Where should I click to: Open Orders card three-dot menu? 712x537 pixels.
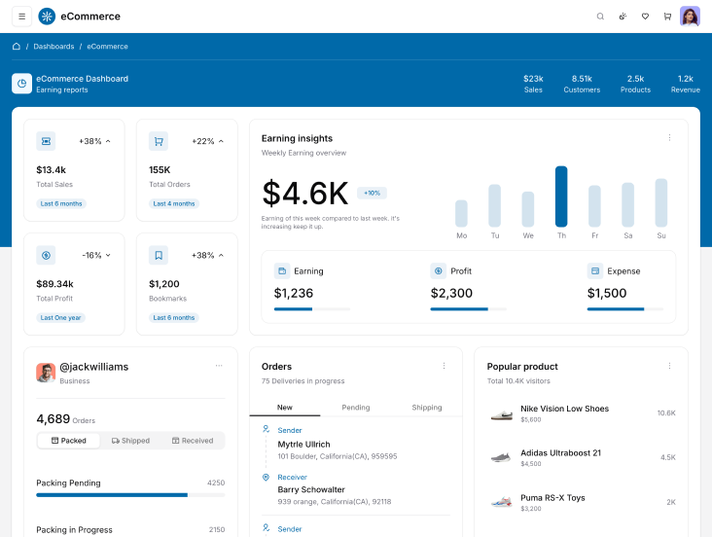pyautogui.click(x=444, y=366)
